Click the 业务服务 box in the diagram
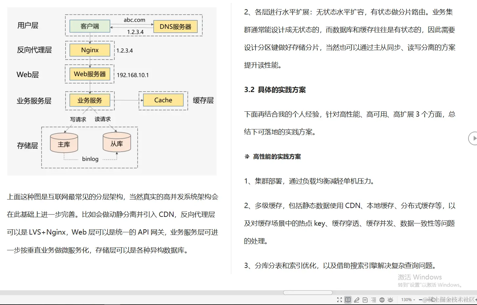 (x=90, y=100)
